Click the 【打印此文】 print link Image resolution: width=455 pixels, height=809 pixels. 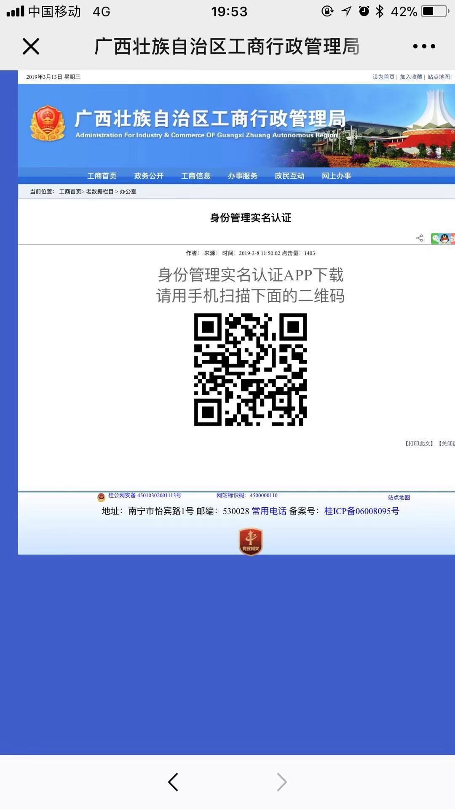click(x=419, y=443)
